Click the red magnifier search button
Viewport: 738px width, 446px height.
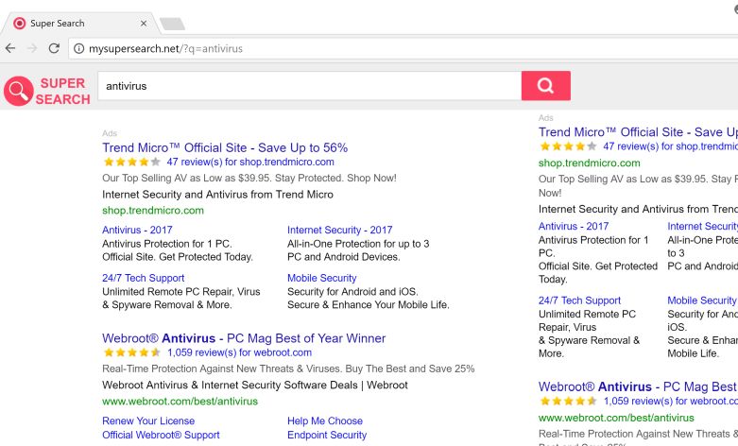click(545, 86)
